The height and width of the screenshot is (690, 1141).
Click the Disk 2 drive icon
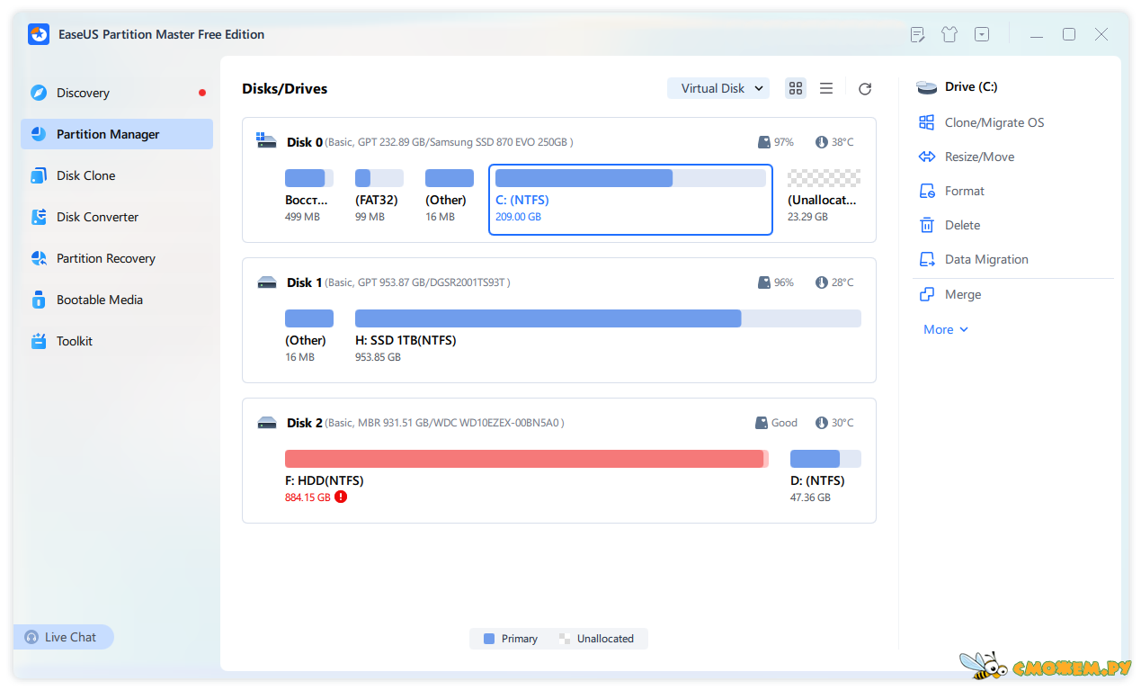(267, 423)
